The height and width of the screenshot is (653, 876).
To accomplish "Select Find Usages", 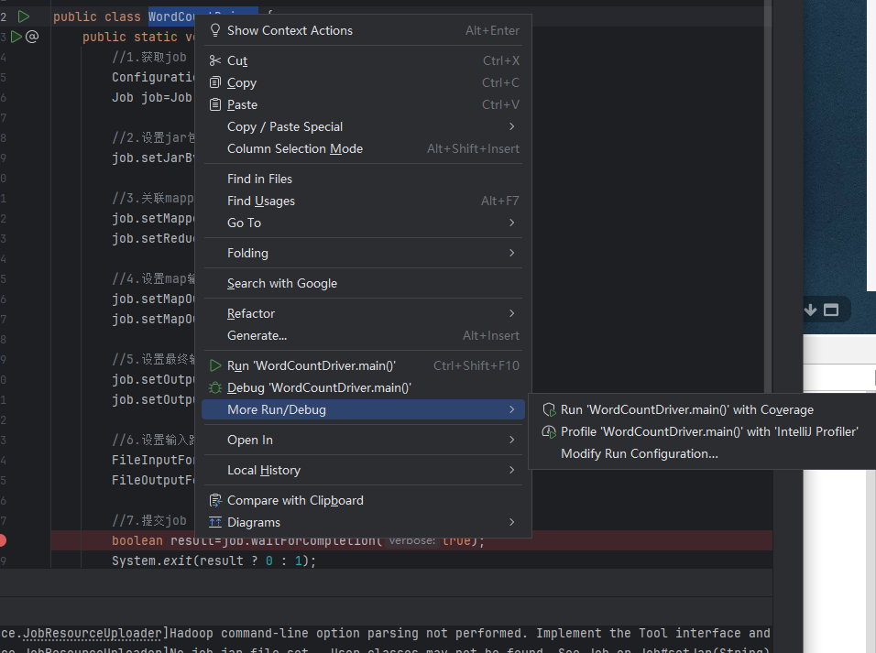I will (x=363, y=201).
